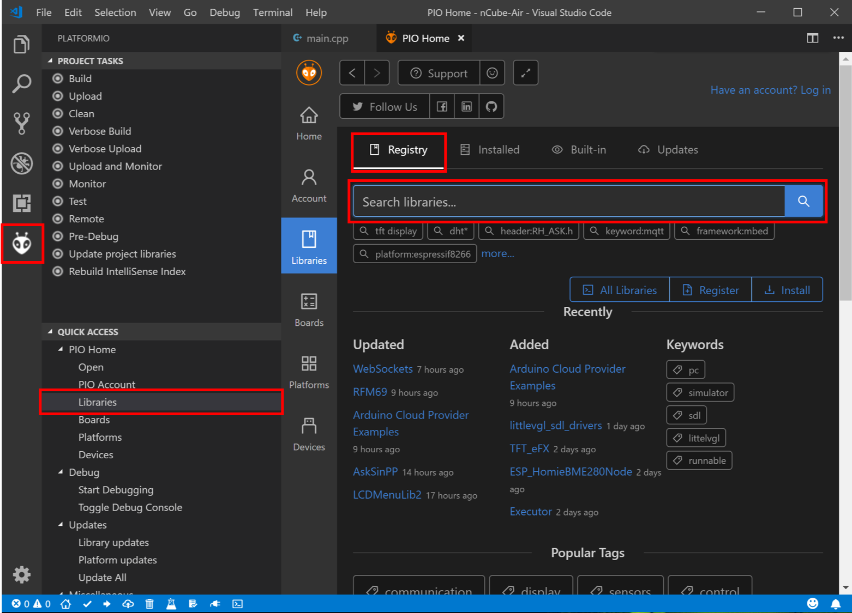The width and height of the screenshot is (852, 613).
Task: Click the Register button
Action: 710,290
